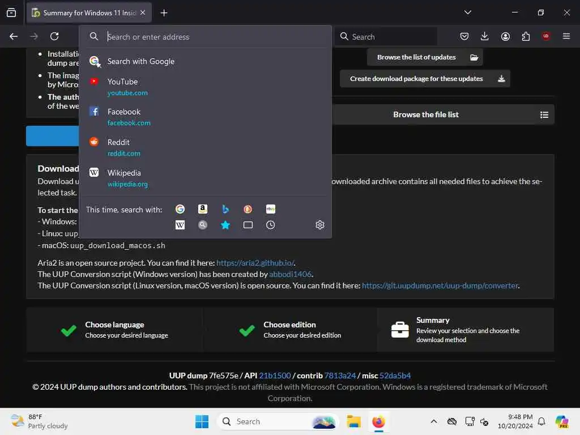Reload the current page

coord(54,36)
